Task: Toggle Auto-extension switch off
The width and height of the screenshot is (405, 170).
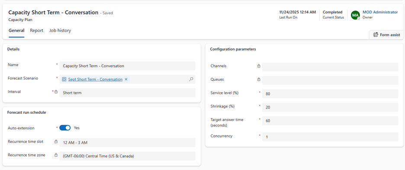Action: point(65,128)
